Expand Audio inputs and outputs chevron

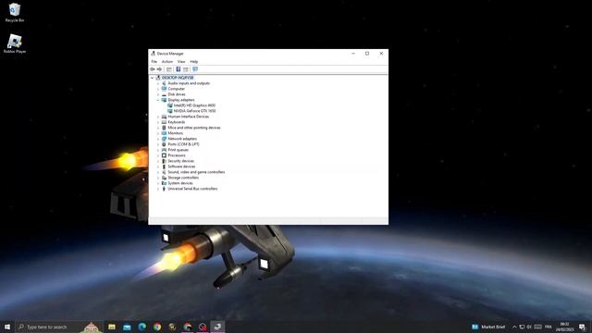click(x=158, y=83)
